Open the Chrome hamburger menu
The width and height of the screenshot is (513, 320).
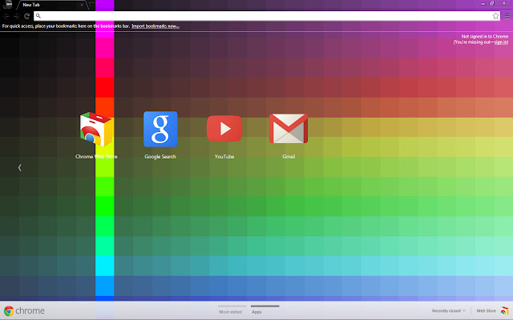pyautogui.click(x=507, y=16)
